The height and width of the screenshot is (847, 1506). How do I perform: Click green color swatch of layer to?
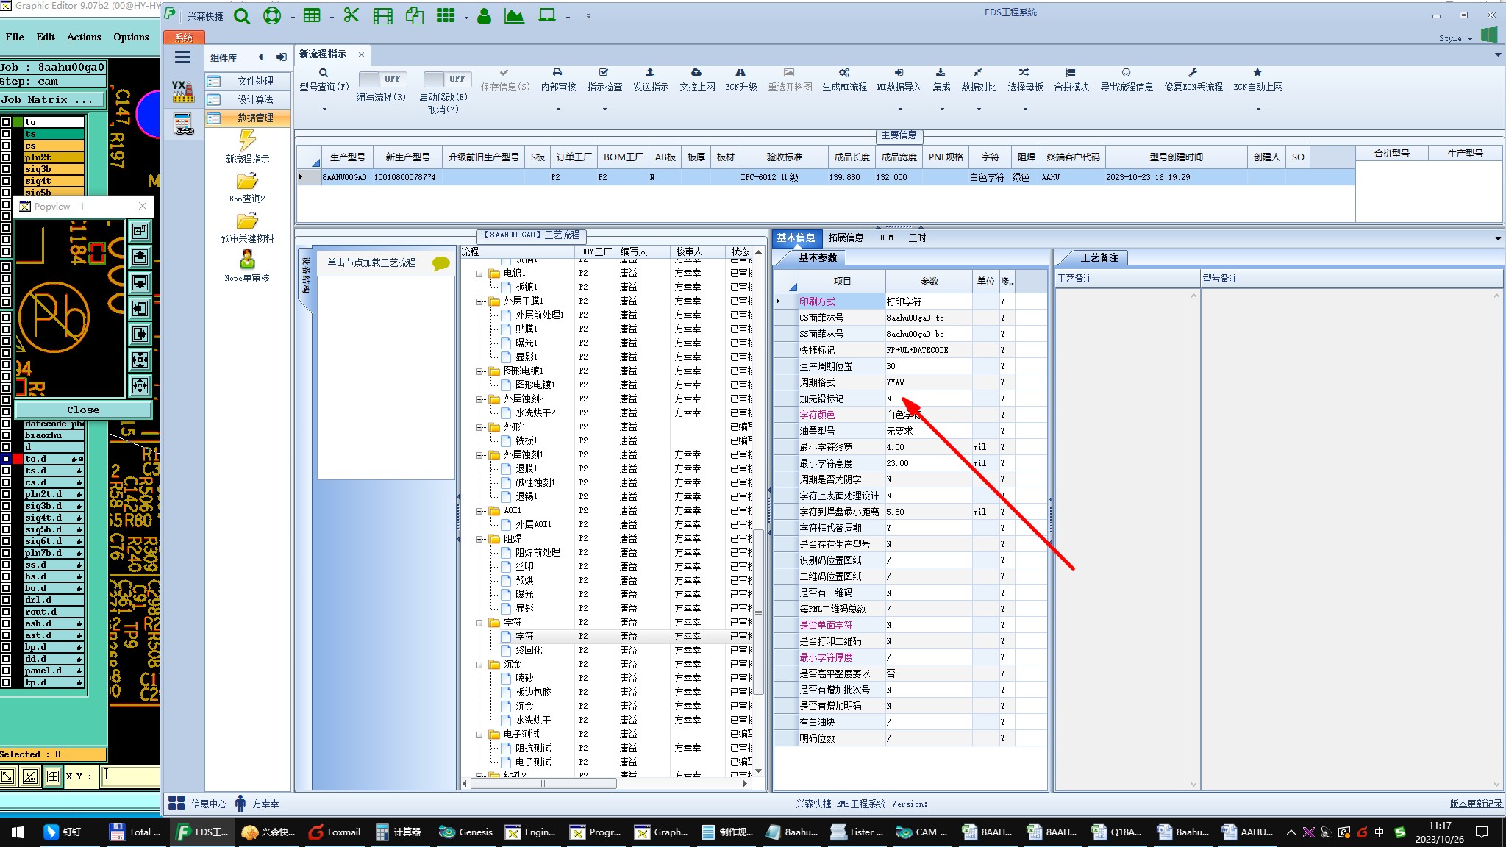[18, 122]
